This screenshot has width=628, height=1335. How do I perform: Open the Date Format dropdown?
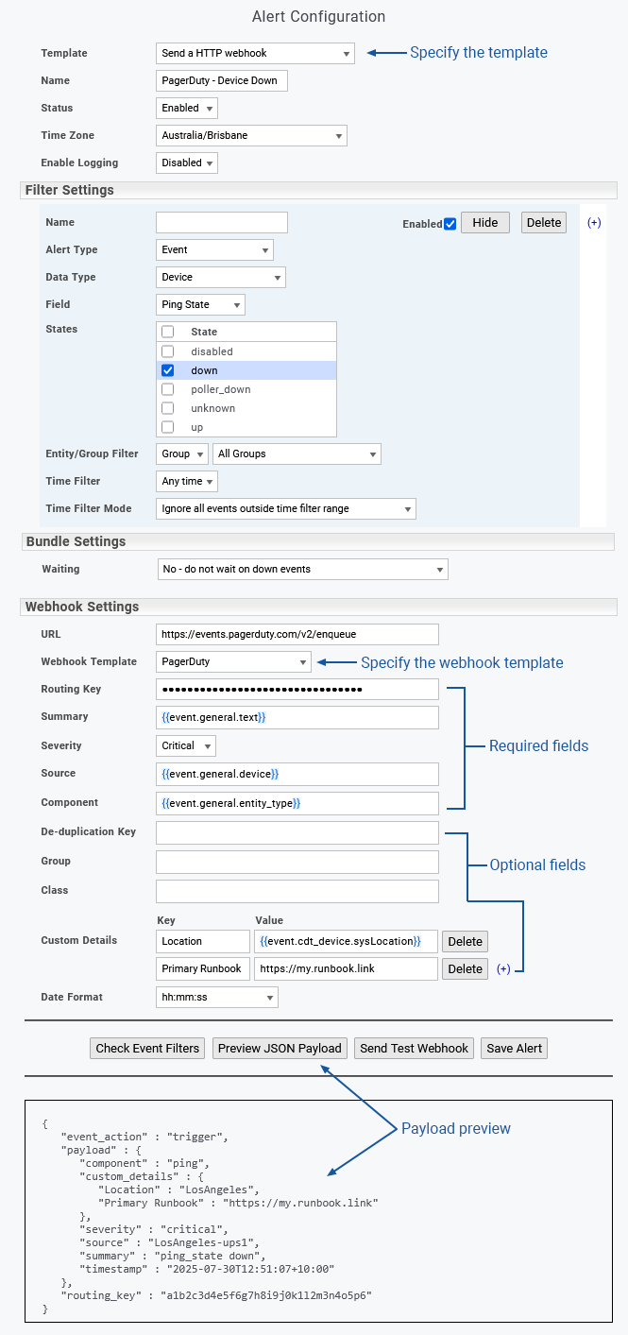tap(216, 998)
